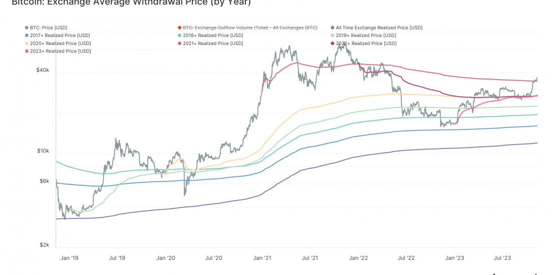Click the gray BTC Price legend dot
Image resolution: width=556 pixels, height=275 pixels.
pyautogui.click(x=27, y=28)
